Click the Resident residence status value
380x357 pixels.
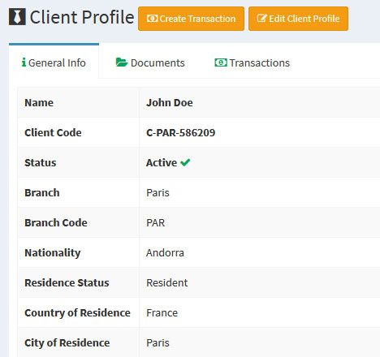(167, 283)
